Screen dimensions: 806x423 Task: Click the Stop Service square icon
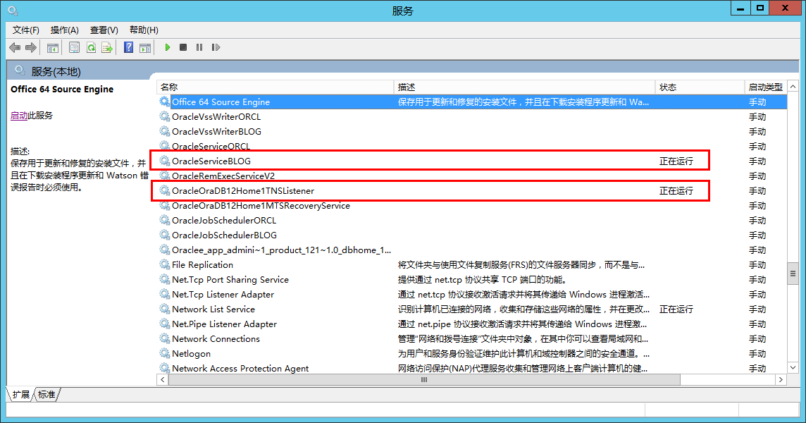click(183, 47)
